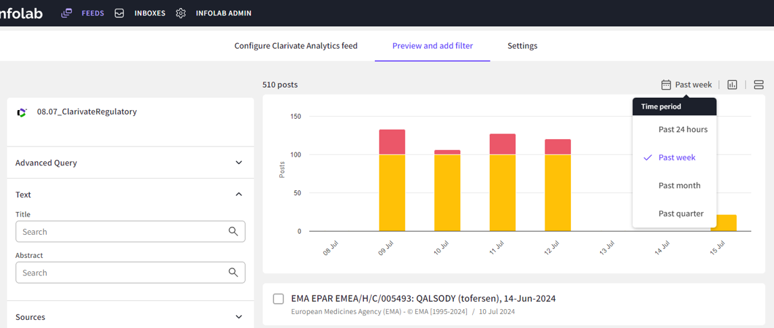
Task: Collapse the Text filter section
Action: coord(239,194)
